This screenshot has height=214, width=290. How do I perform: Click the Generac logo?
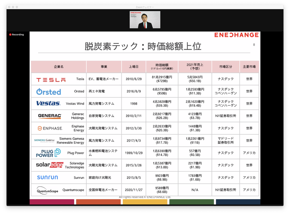coord(50,116)
